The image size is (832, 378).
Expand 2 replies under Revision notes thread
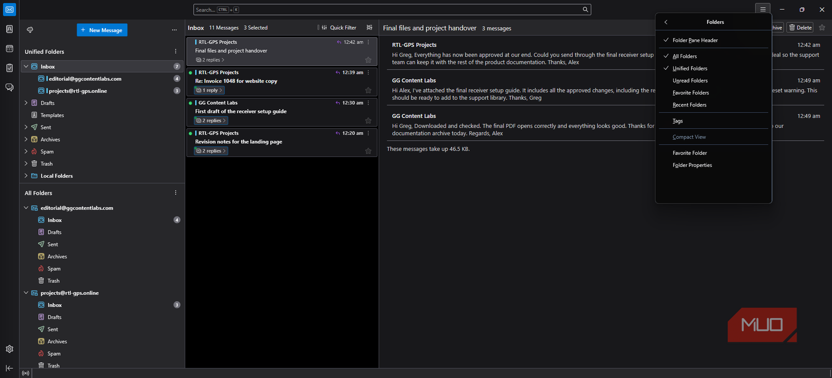pos(210,151)
